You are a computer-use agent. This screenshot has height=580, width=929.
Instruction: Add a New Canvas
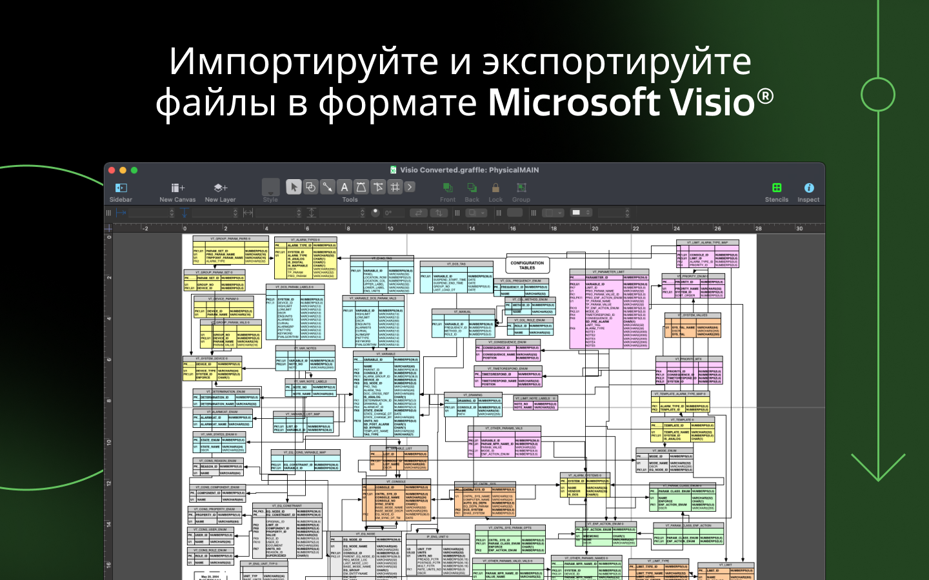coord(177,191)
